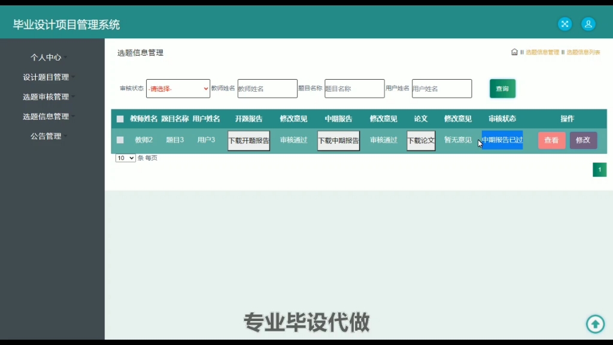Download the thesis with 下载论文
The width and height of the screenshot is (613, 345).
(x=420, y=141)
